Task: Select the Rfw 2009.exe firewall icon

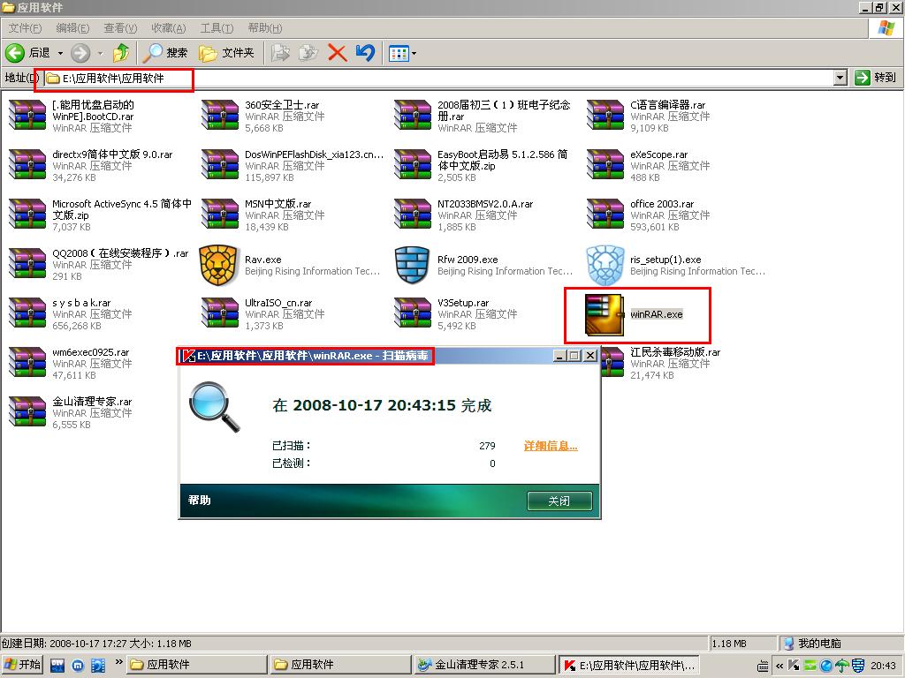Action: click(x=412, y=265)
